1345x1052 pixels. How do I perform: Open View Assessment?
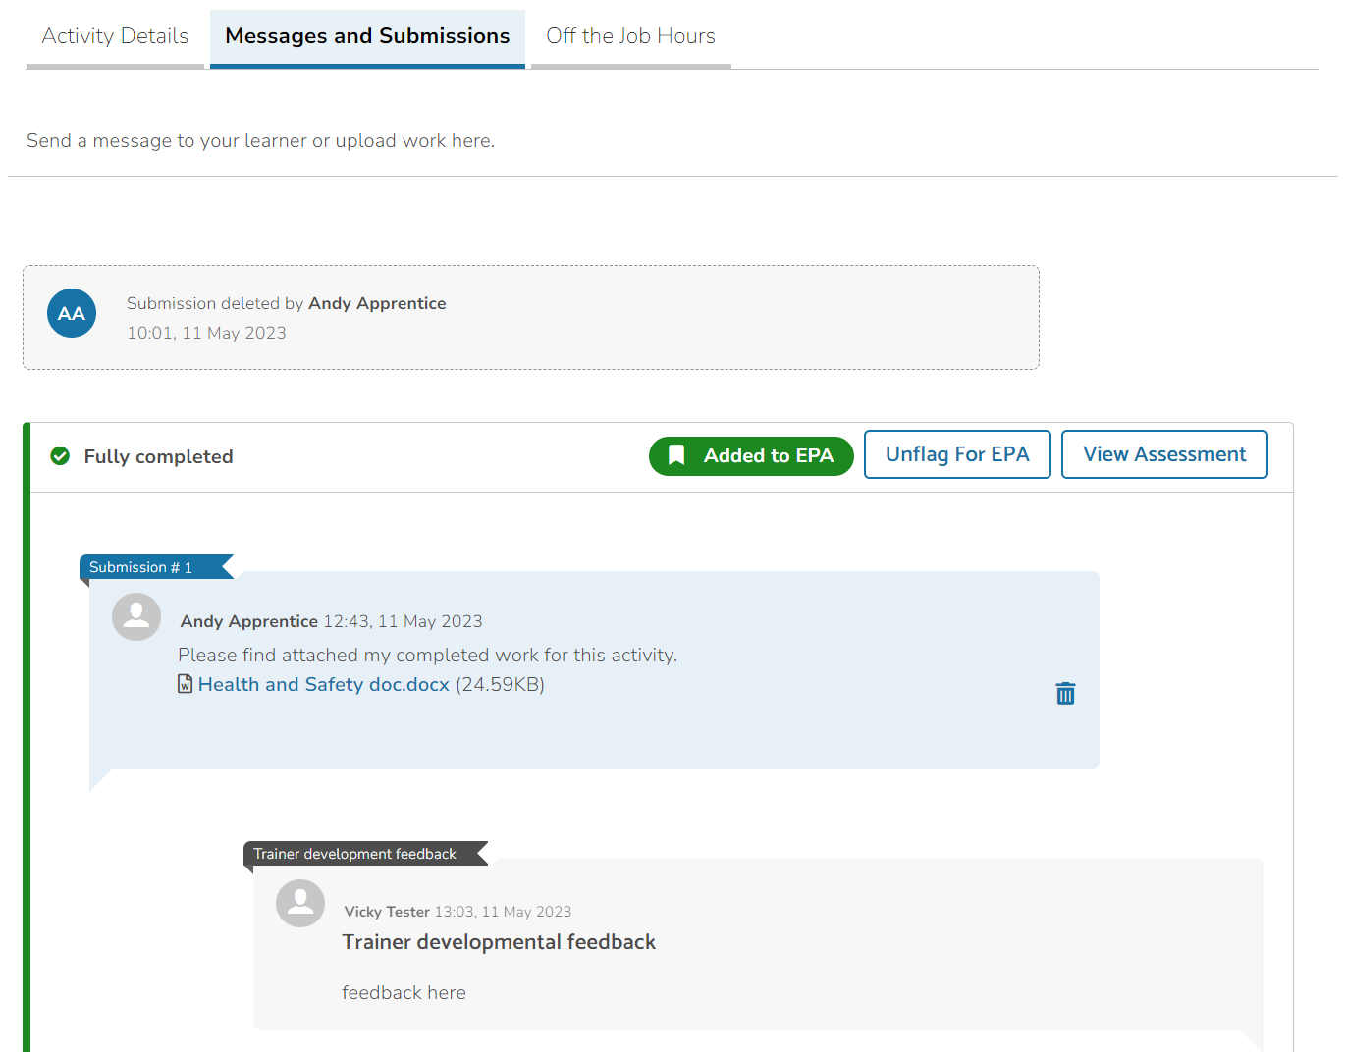click(1164, 454)
